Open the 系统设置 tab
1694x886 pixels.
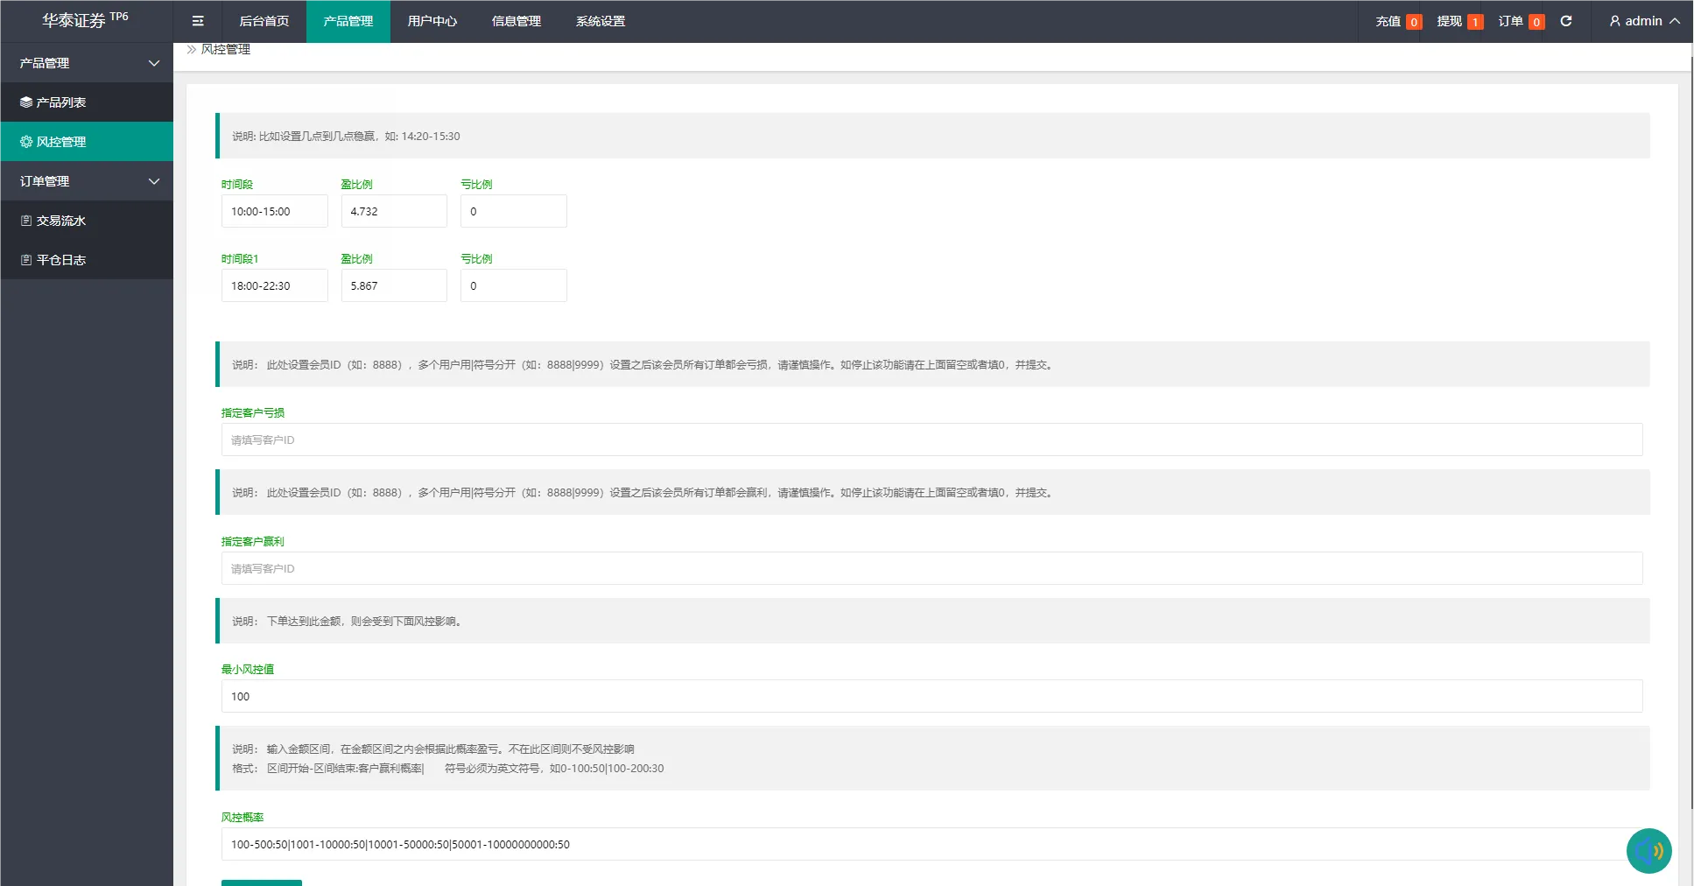coord(601,21)
